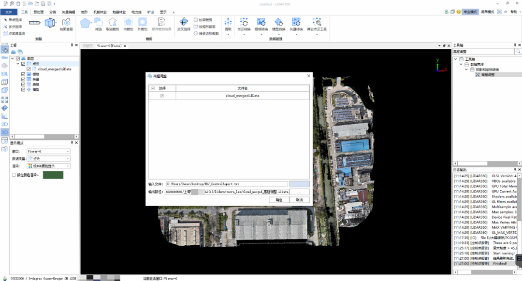Viewport: 522px width, 281px height.
Task: Switch to 简单模式 simple mode
Action: pyautogui.click(x=488, y=12)
